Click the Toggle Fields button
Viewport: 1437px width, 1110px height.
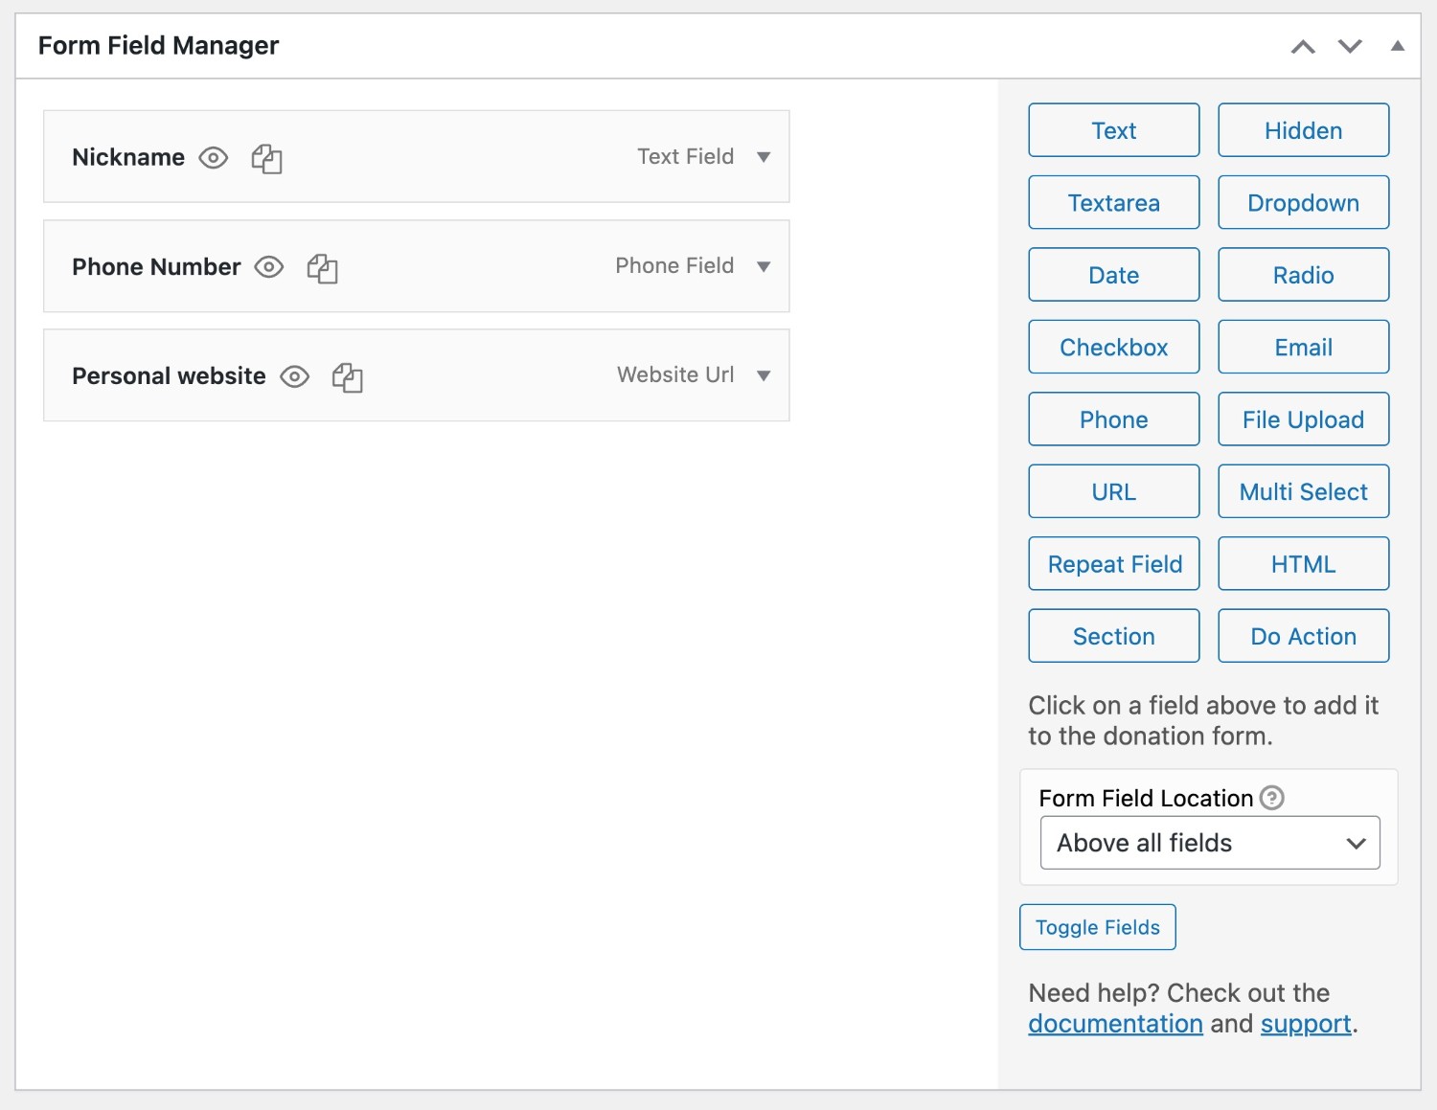coord(1098,927)
